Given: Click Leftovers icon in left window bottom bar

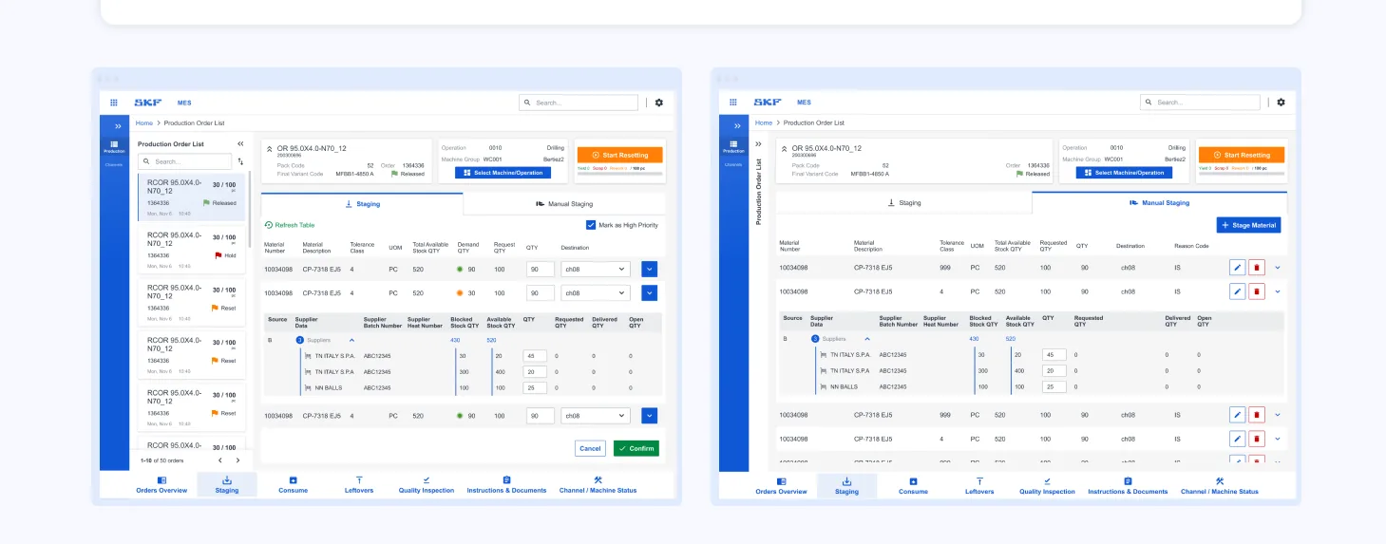Looking at the screenshot, I should tap(359, 480).
